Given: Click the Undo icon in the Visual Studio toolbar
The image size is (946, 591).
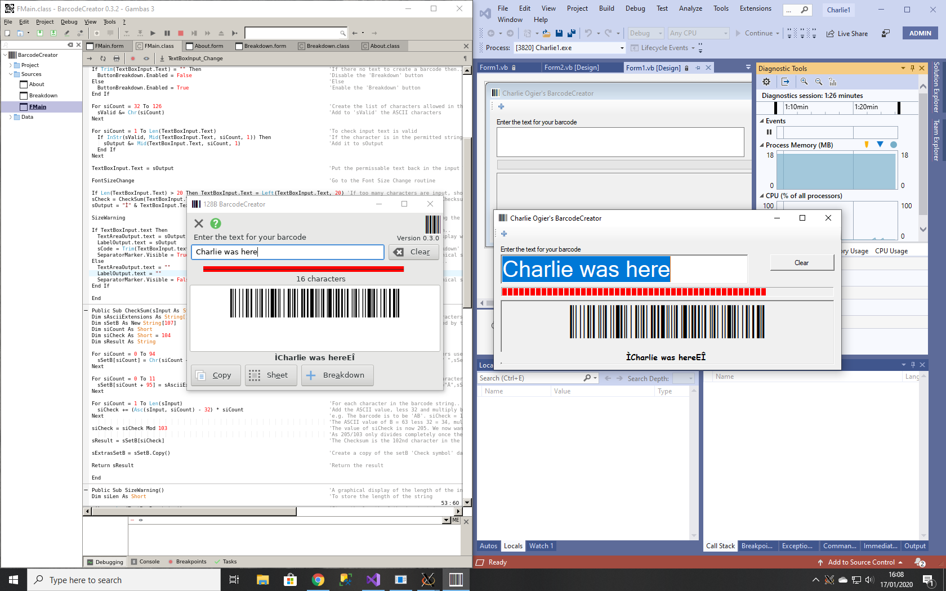Looking at the screenshot, I should point(588,33).
